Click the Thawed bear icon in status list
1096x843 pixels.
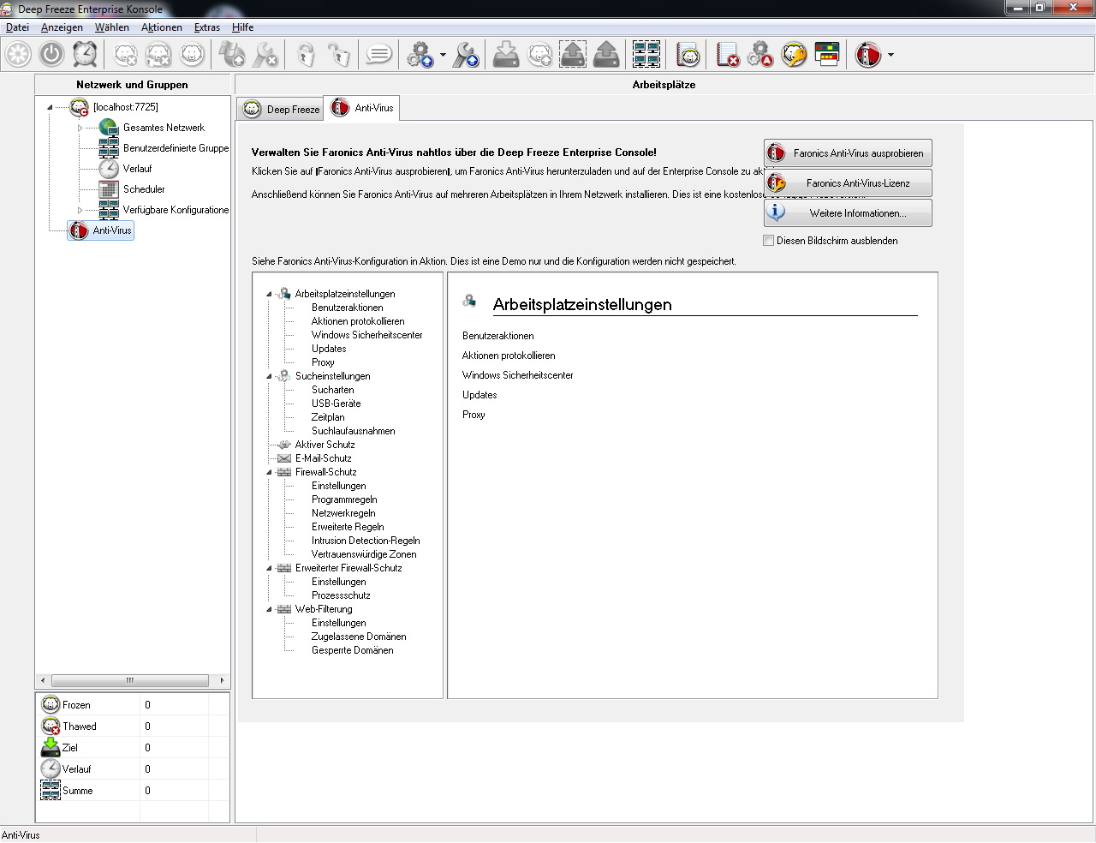pos(51,726)
